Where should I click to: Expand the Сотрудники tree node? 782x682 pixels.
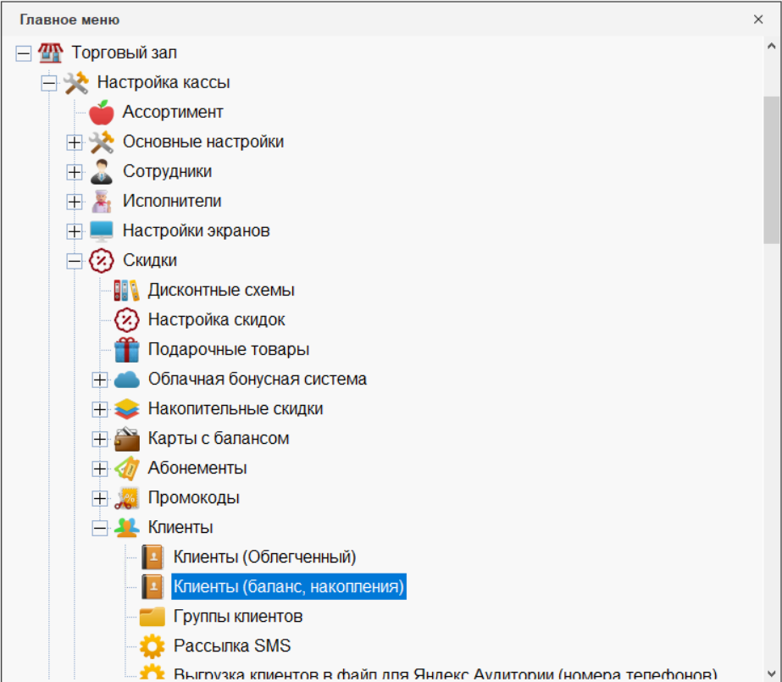click(x=75, y=172)
